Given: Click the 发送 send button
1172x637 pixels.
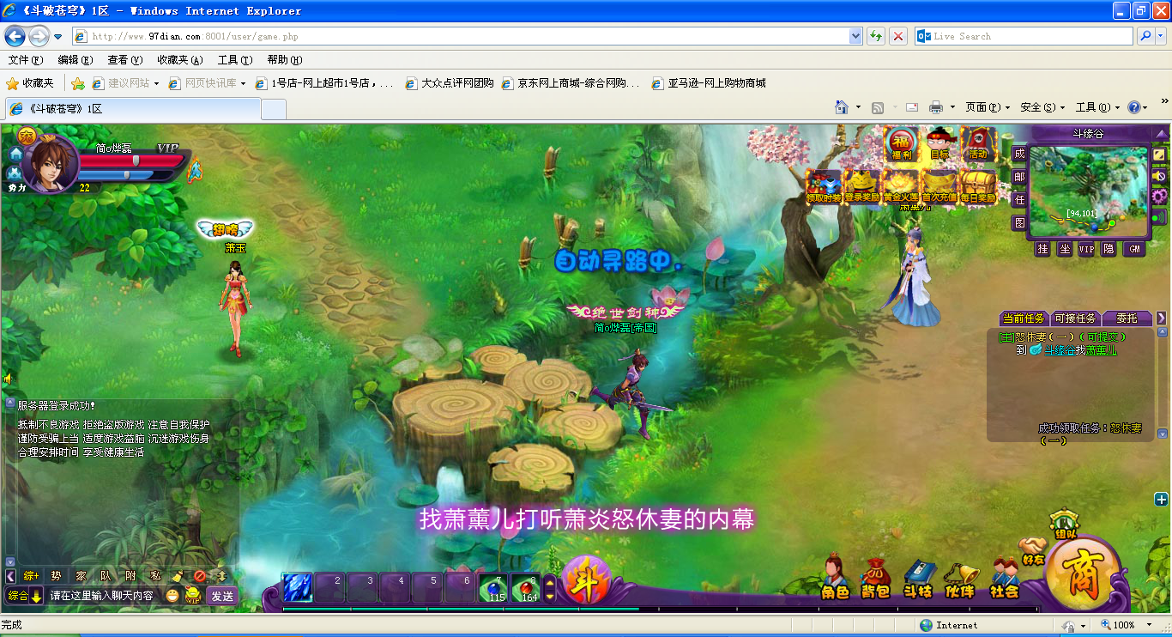Looking at the screenshot, I should (222, 596).
